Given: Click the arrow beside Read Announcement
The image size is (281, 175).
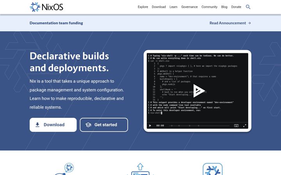Looking at the screenshot, I should click(x=249, y=23).
